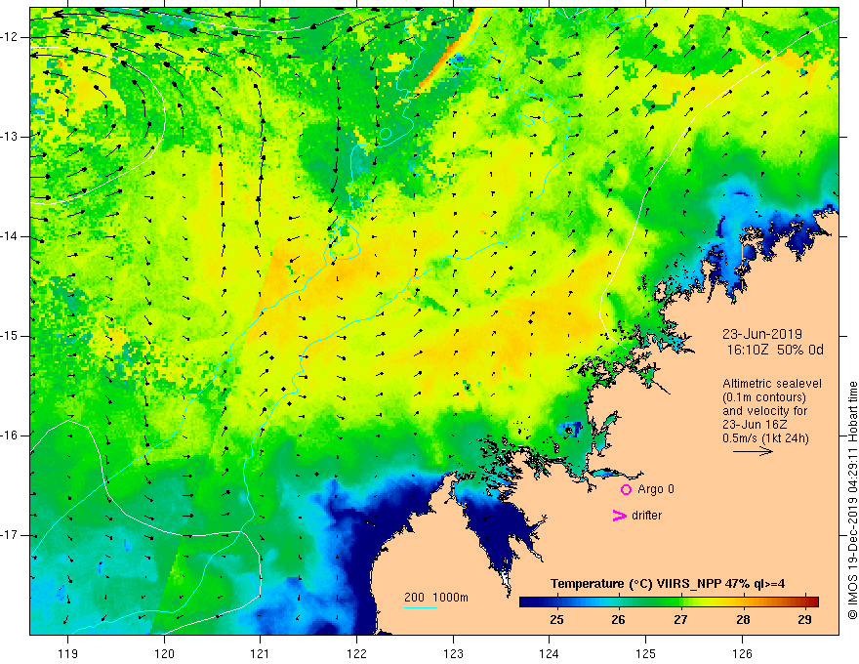The height and width of the screenshot is (664, 859).
Task: Click the magenta Argo circle legend marker
Action: pos(626,489)
